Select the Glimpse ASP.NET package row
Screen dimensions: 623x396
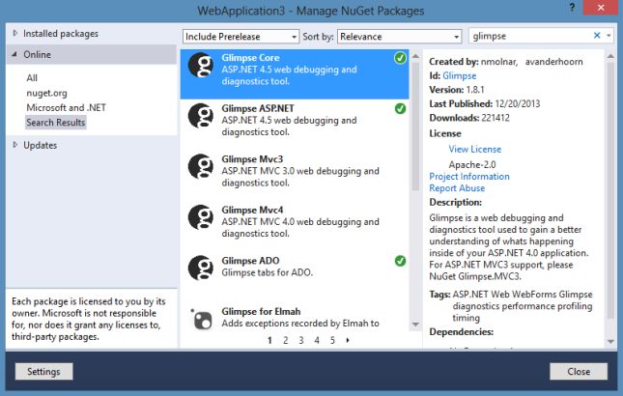point(295,125)
